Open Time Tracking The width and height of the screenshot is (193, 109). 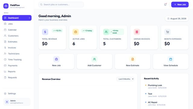(17, 60)
